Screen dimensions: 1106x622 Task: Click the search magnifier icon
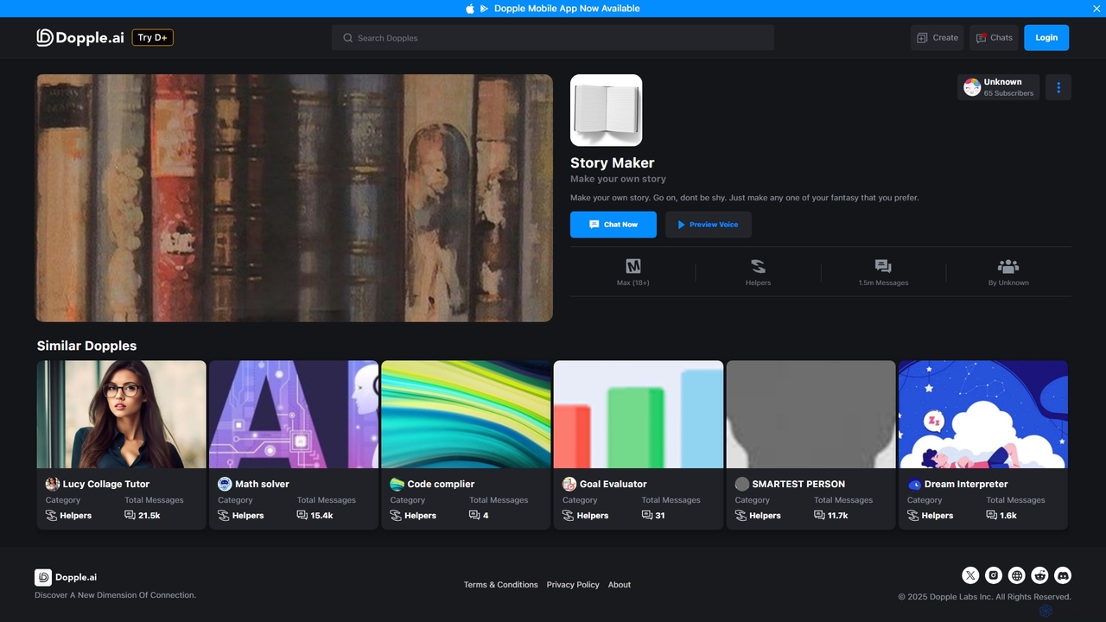pos(348,38)
